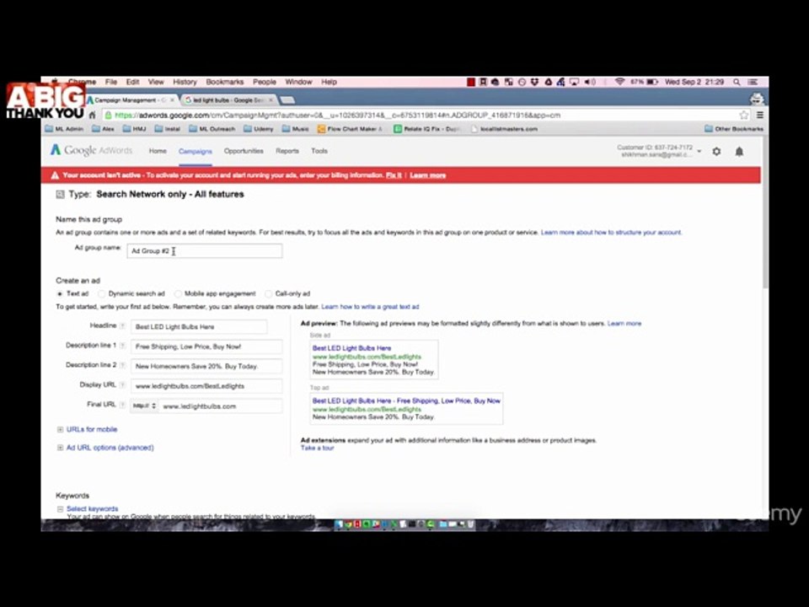Click the Ad group name field
This screenshot has width=809, height=607.
point(204,251)
